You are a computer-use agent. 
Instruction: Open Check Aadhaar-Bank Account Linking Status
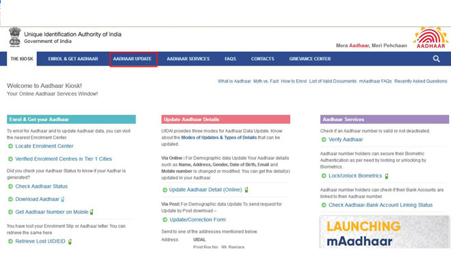click(381, 205)
